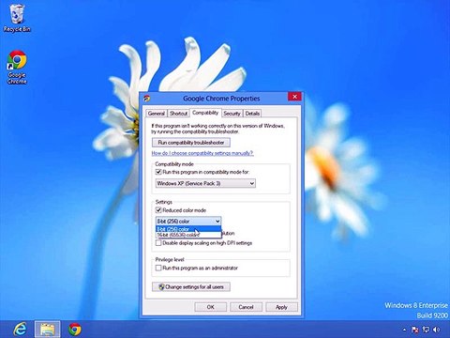Image resolution: width=450 pixels, height=338 pixels.
Task: Click the Cancel button
Action: pos(246,307)
